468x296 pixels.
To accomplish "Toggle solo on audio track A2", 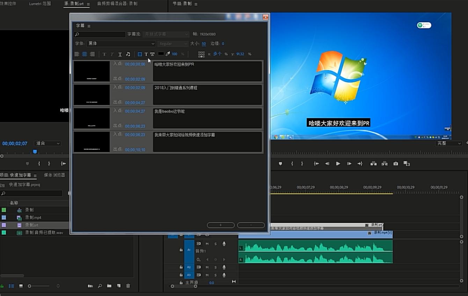I will (215, 267).
